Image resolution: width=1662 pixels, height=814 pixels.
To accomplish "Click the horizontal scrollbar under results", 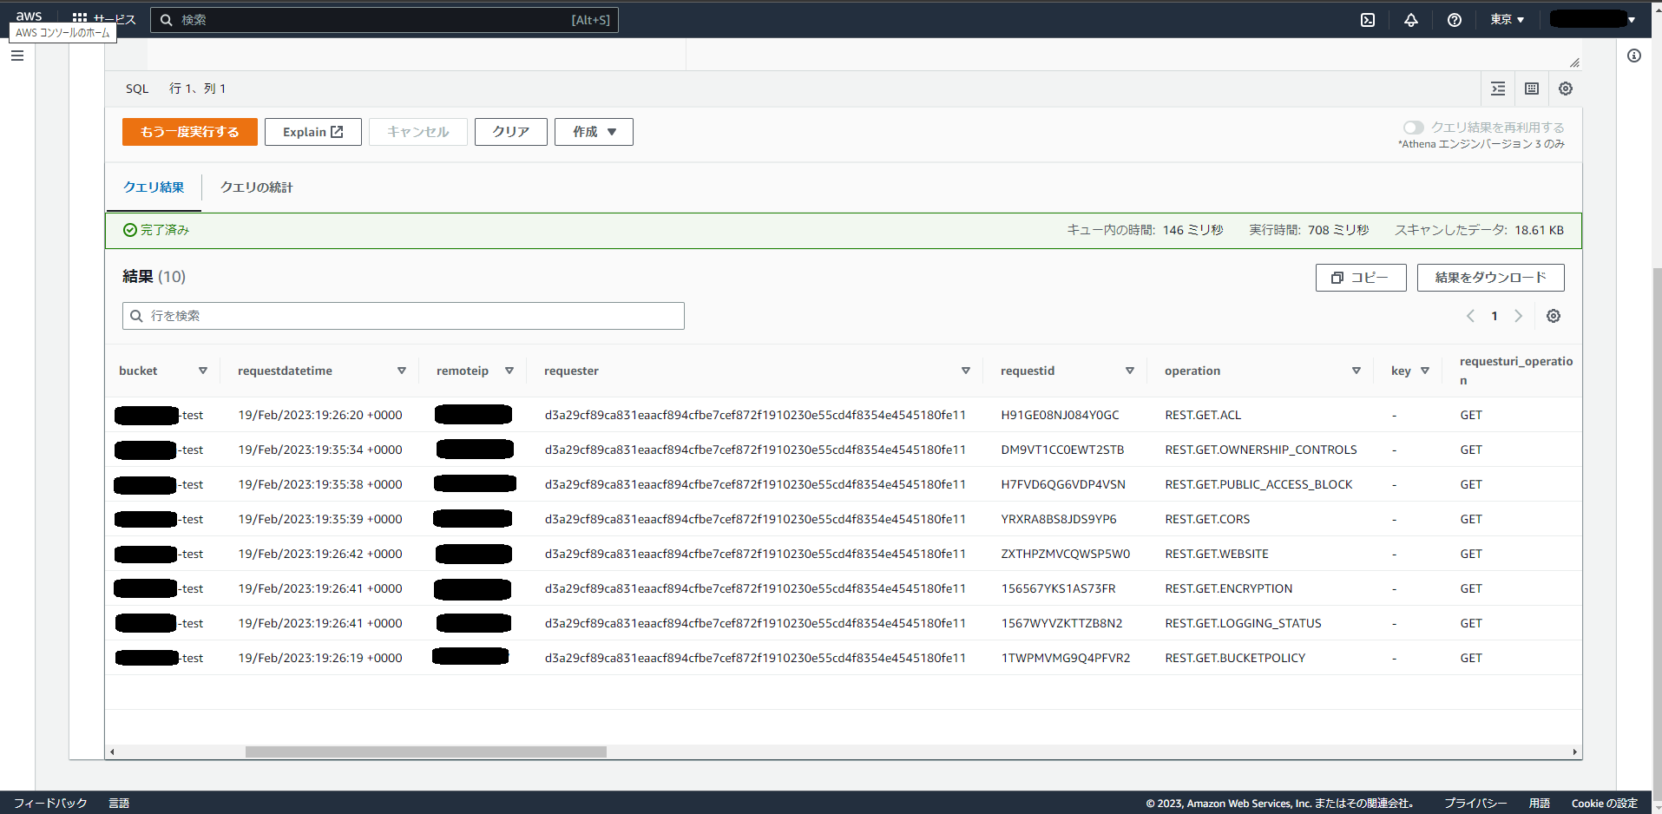I will [x=425, y=752].
